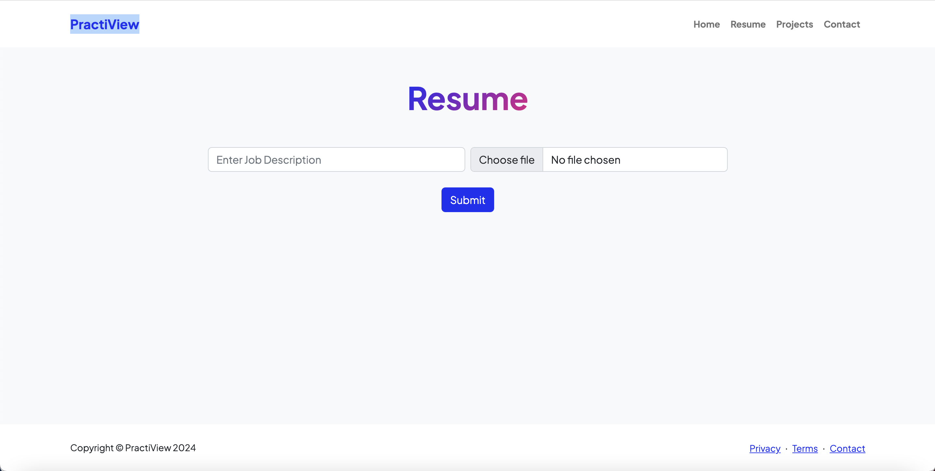
Task: Click the PractiView logo in header
Action: click(x=105, y=24)
